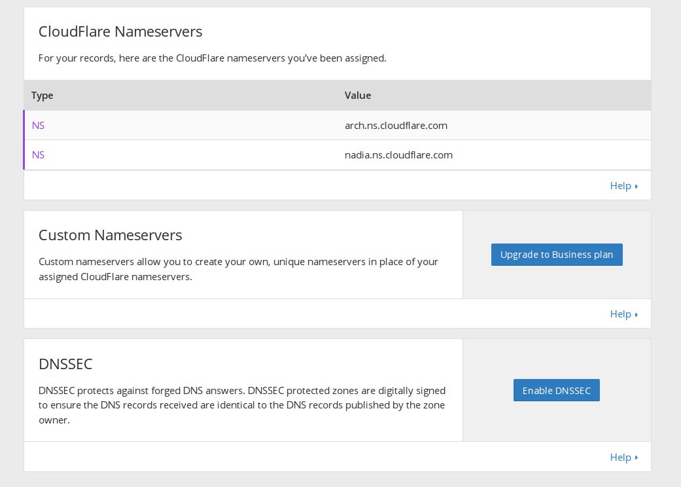The height and width of the screenshot is (487, 681).
Task: Click the 'For your records' description text
Action: point(213,58)
